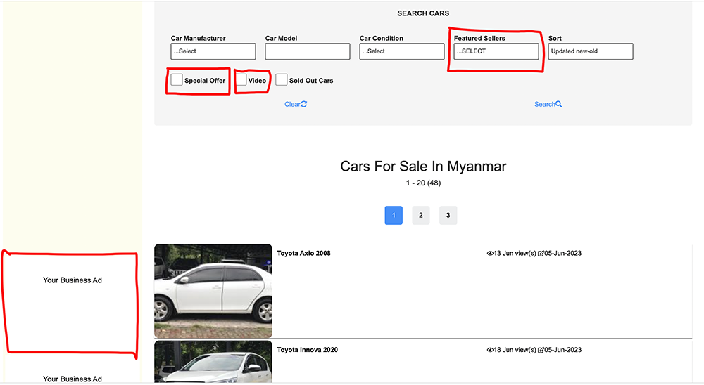Click the Car Model input field
Screen dimensions: 704x385
coord(308,51)
